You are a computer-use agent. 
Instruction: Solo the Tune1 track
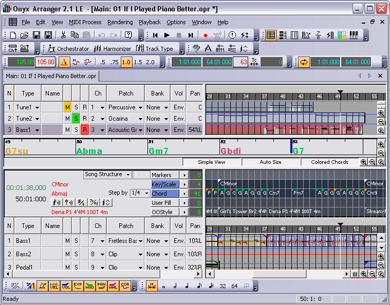point(76,107)
